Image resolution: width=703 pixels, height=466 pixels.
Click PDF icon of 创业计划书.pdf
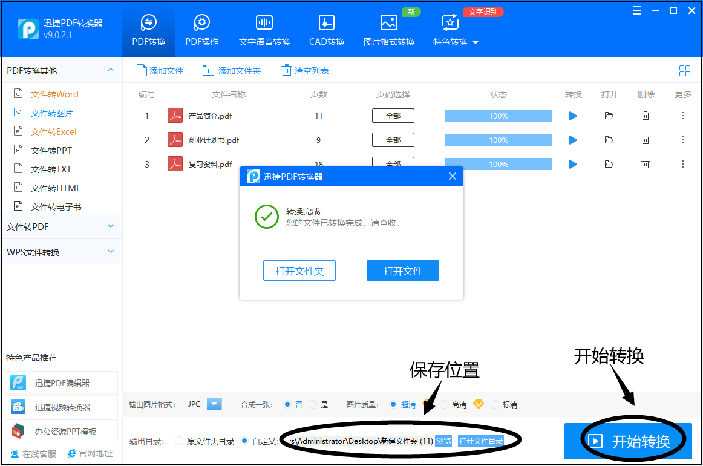175,140
